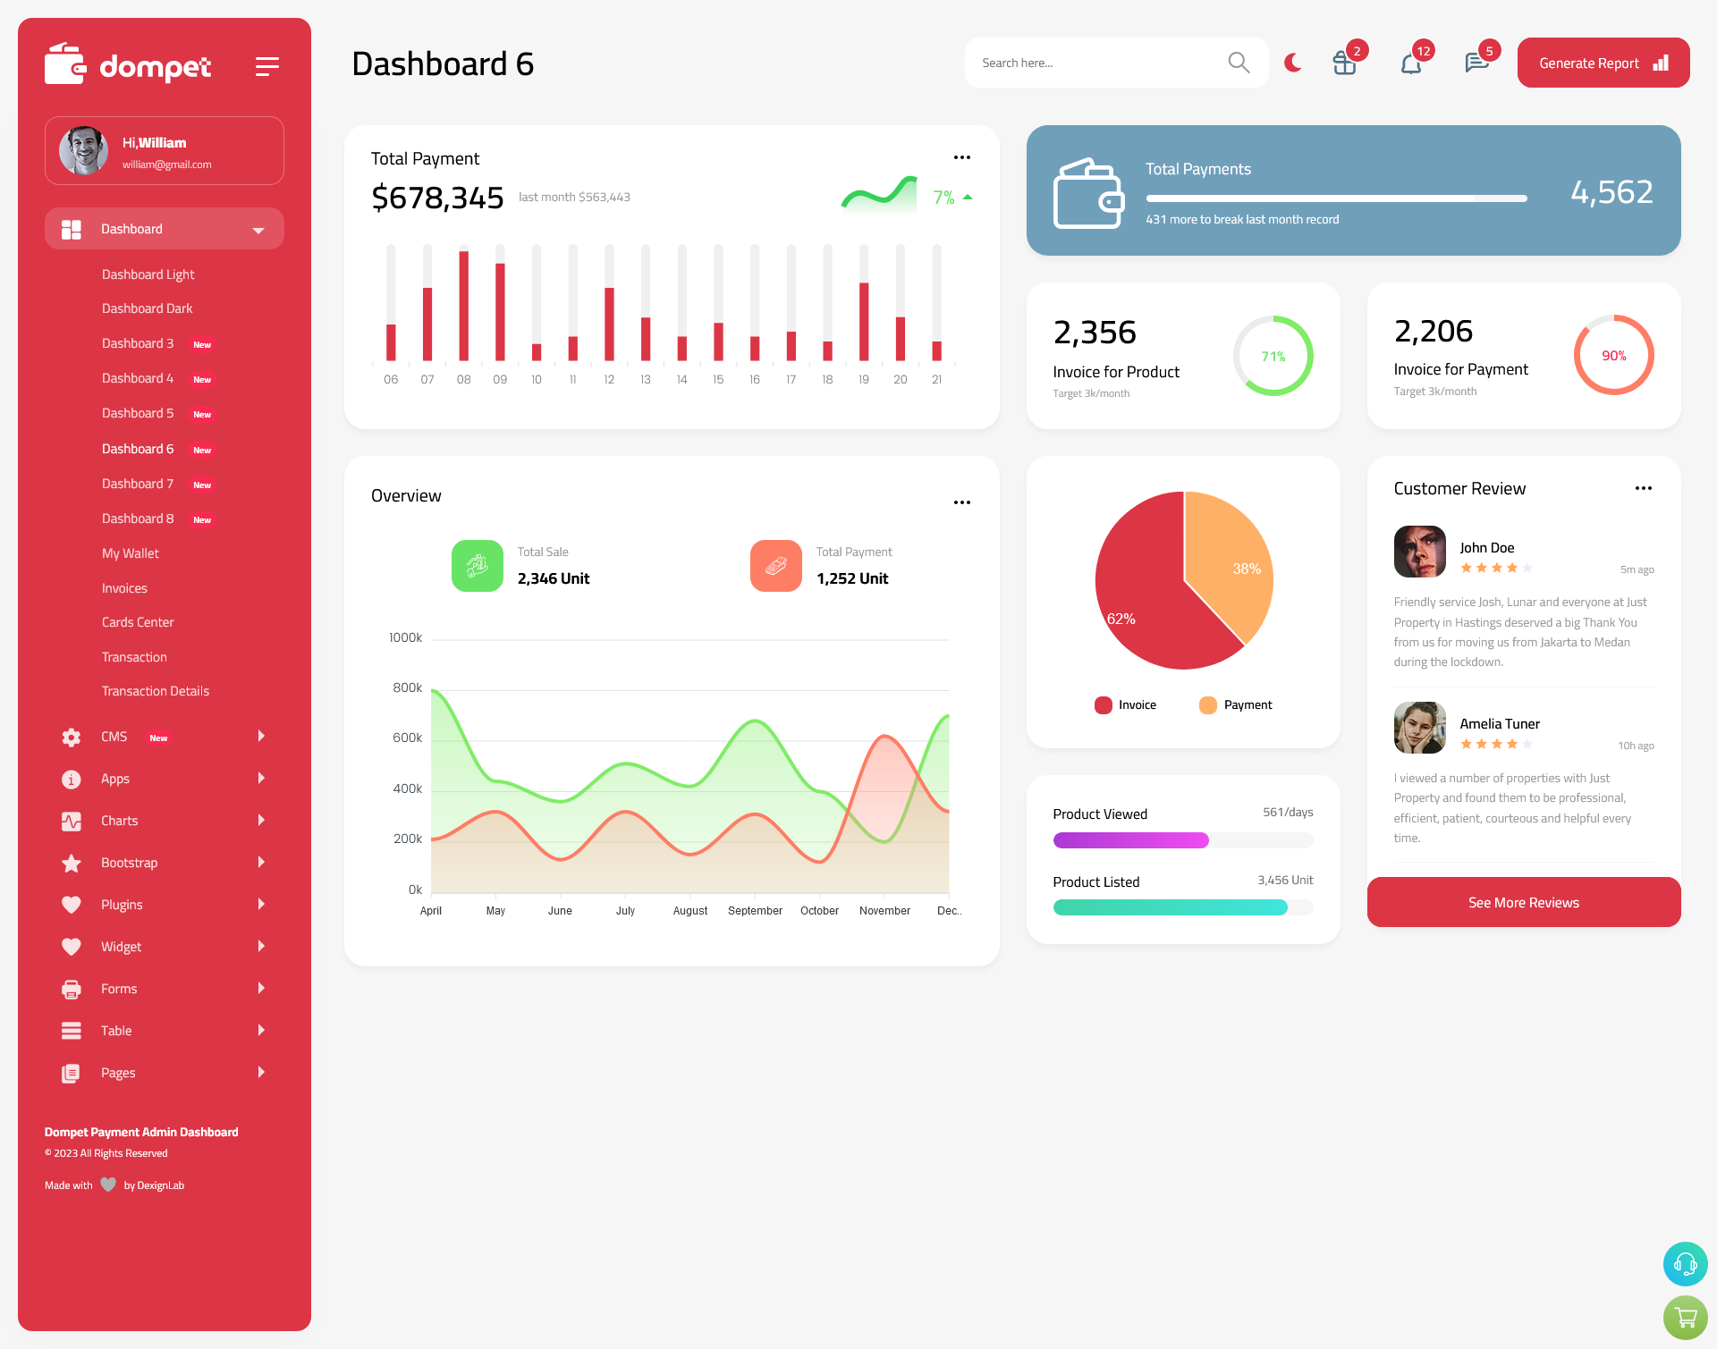Open notifications bell icon
This screenshot has height=1349, width=1717.
[x=1410, y=62]
